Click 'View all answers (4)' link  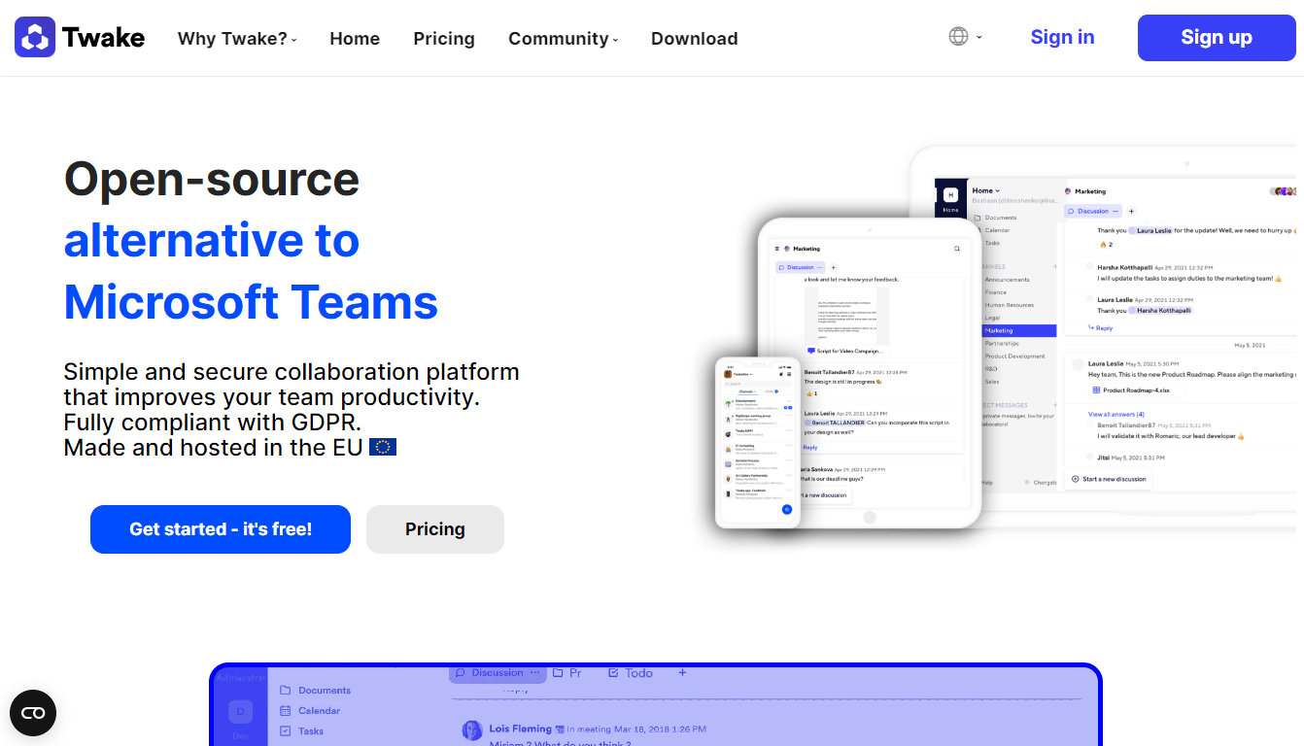[x=1115, y=414]
